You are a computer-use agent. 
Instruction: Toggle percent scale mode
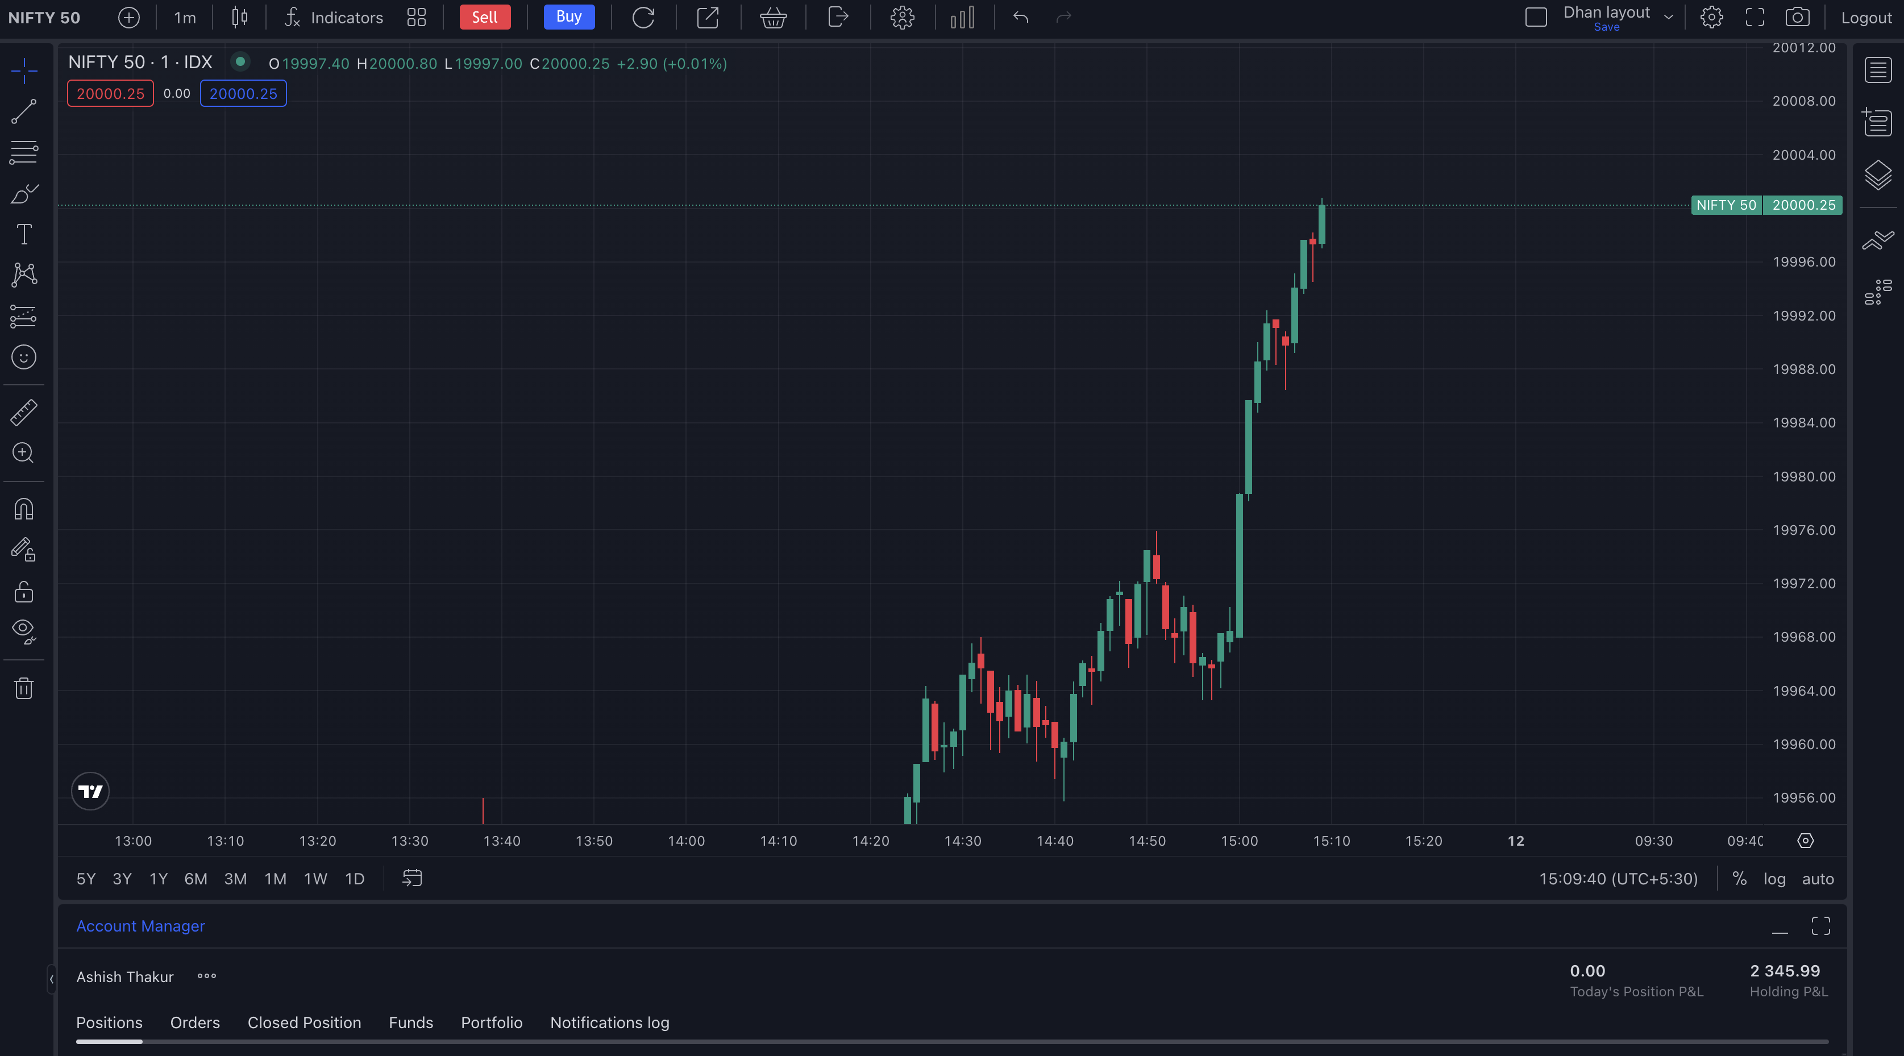[1740, 879]
